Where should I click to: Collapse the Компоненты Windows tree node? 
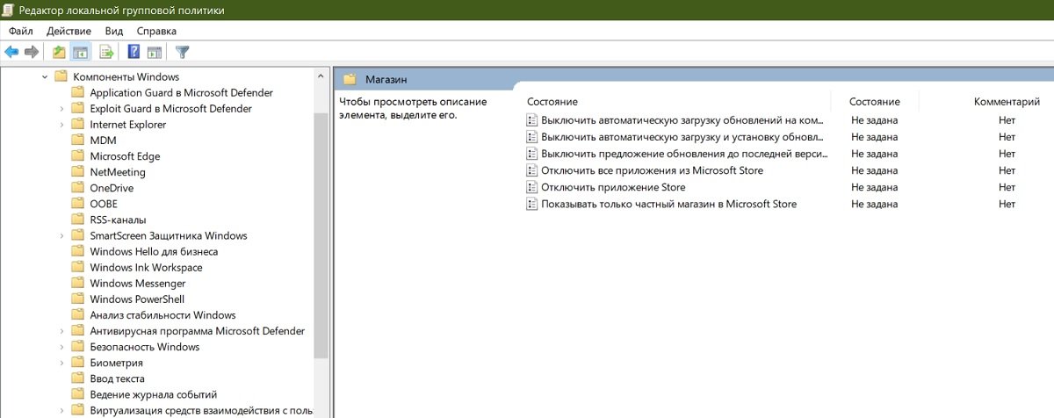tap(45, 77)
